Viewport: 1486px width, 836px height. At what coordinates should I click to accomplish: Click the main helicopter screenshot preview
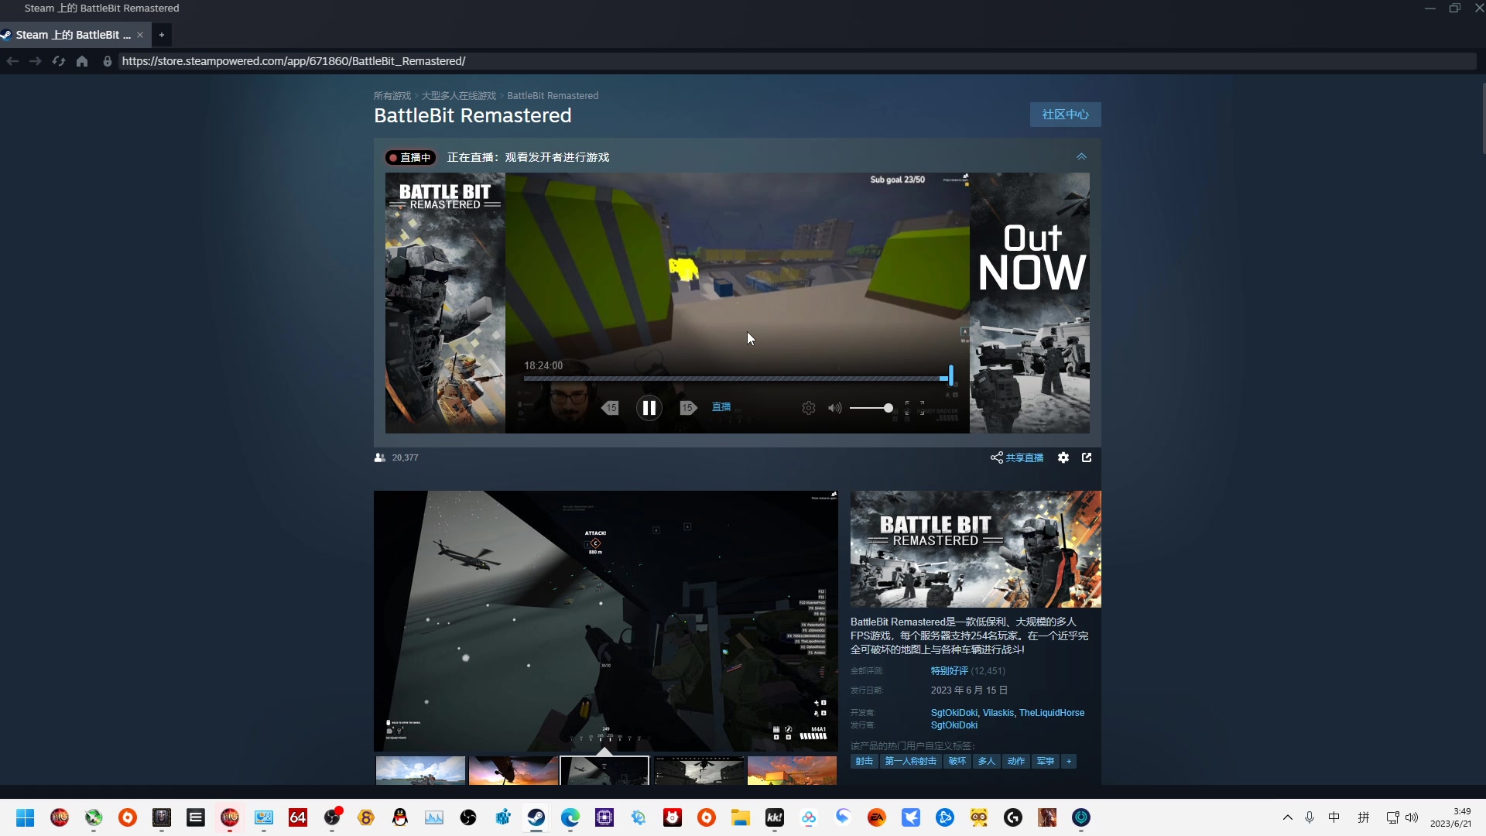coord(605,621)
